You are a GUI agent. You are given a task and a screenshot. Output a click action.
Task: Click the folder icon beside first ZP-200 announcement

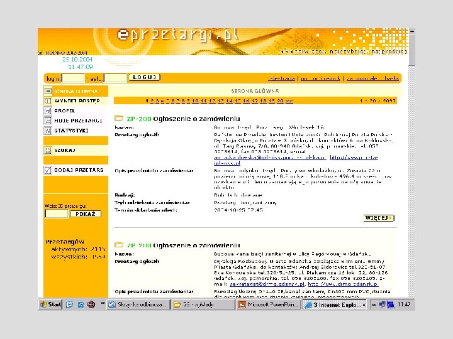tap(119, 118)
